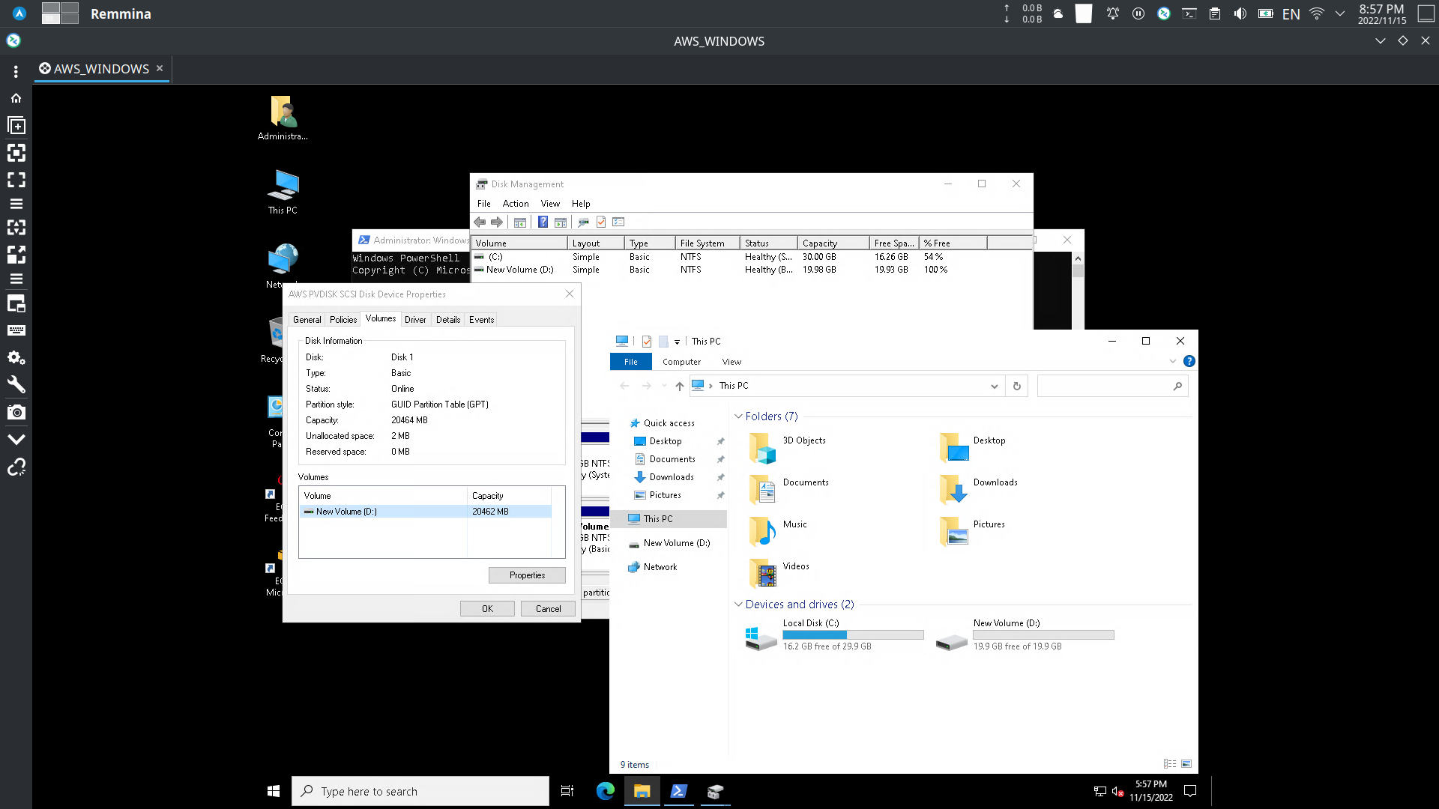Toggle Remmina fullscreen mode icon
Screen dimensions: 1439x809
[x=16, y=180]
